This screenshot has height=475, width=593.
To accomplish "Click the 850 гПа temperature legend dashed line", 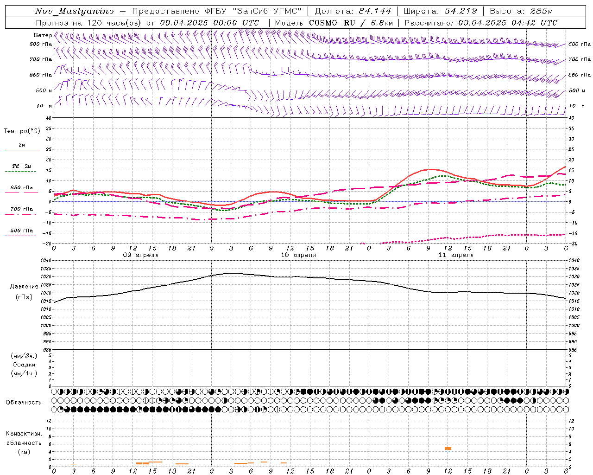I will click(x=21, y=193).
